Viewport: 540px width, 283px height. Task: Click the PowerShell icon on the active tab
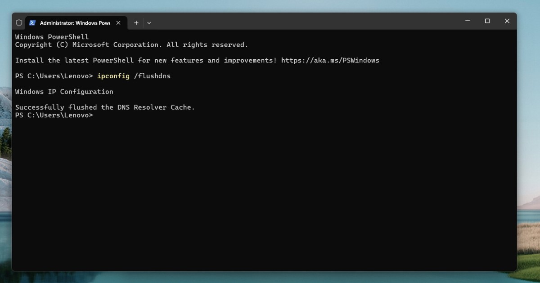point(32,22)
